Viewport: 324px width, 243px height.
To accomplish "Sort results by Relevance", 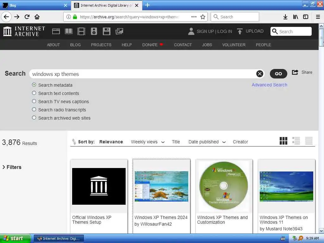I will (x=111, y=142).
